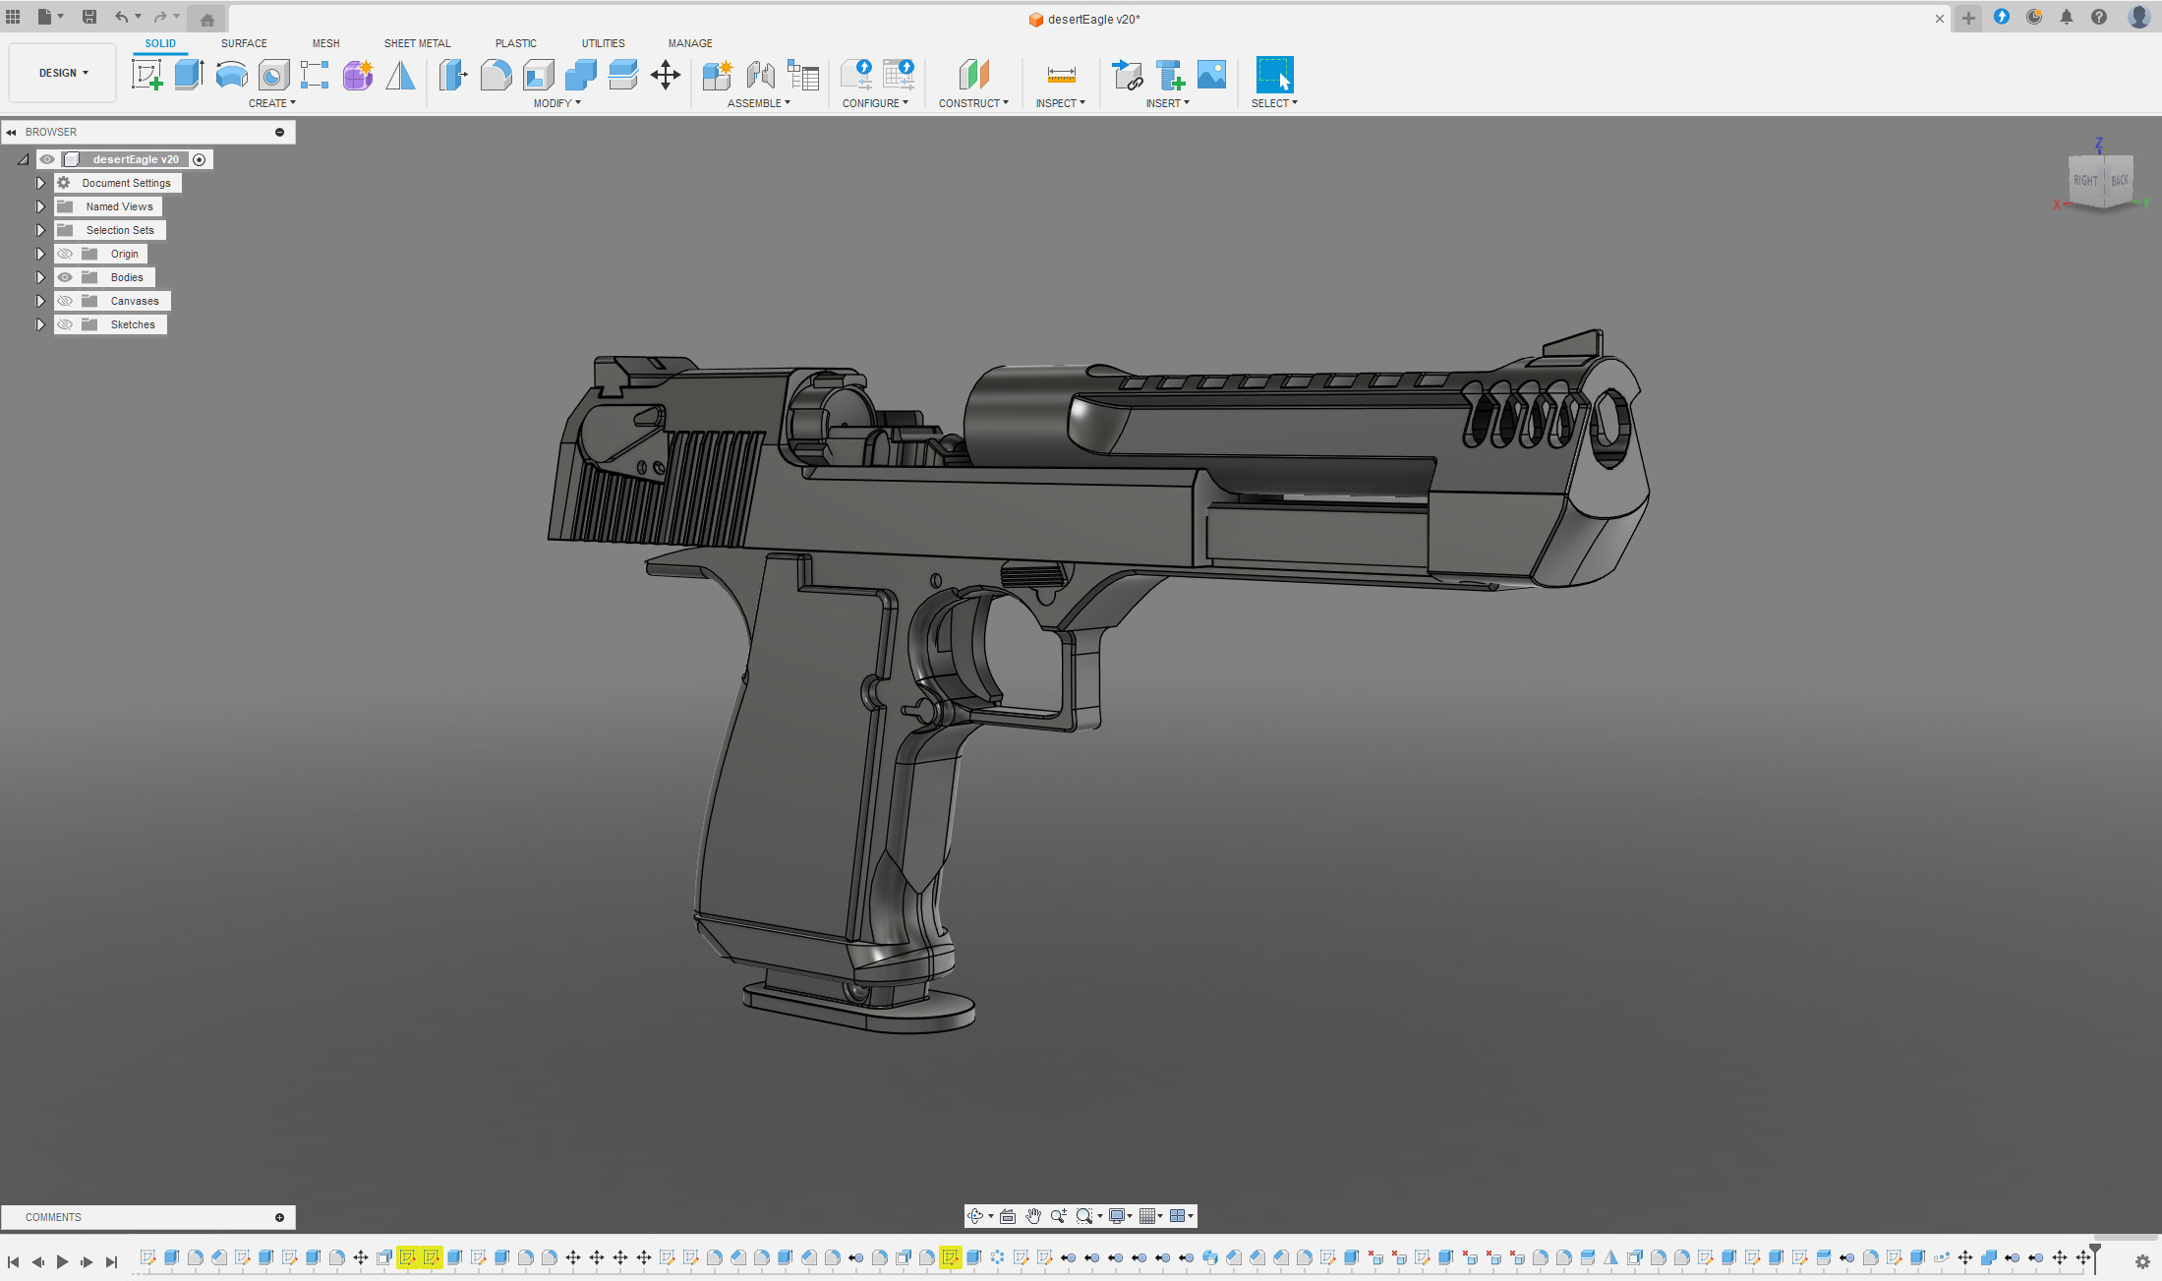
Task: Select the Hole tool
Action: (x=273, y=75)
